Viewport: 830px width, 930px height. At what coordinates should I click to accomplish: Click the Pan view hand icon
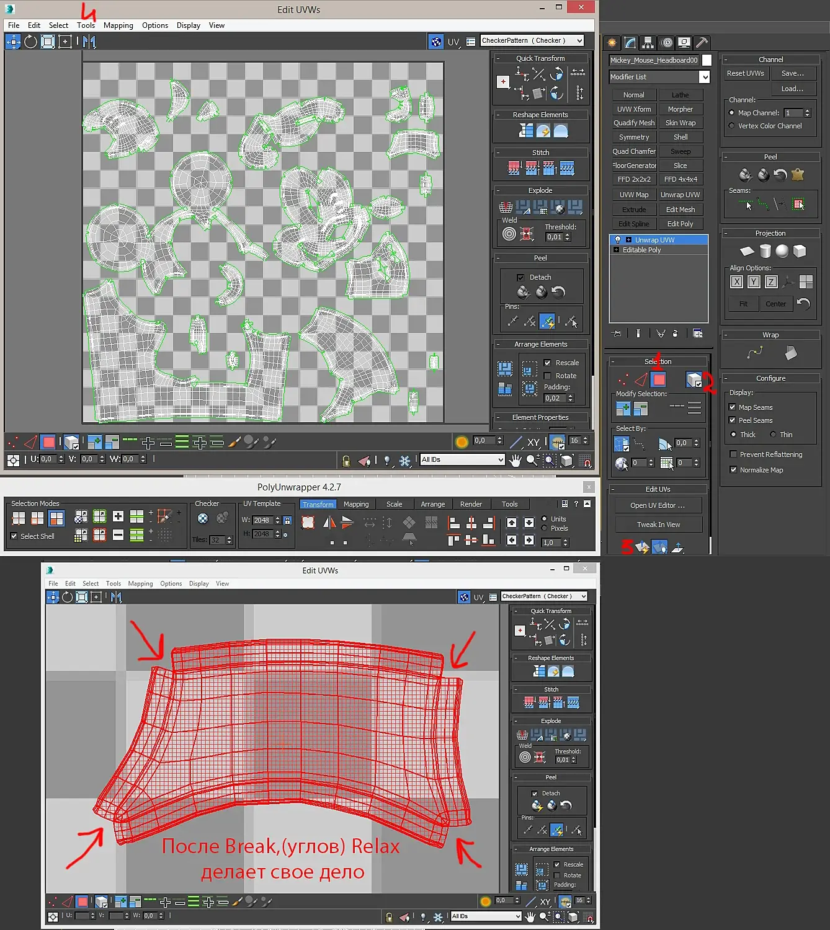tap(515, 460)
